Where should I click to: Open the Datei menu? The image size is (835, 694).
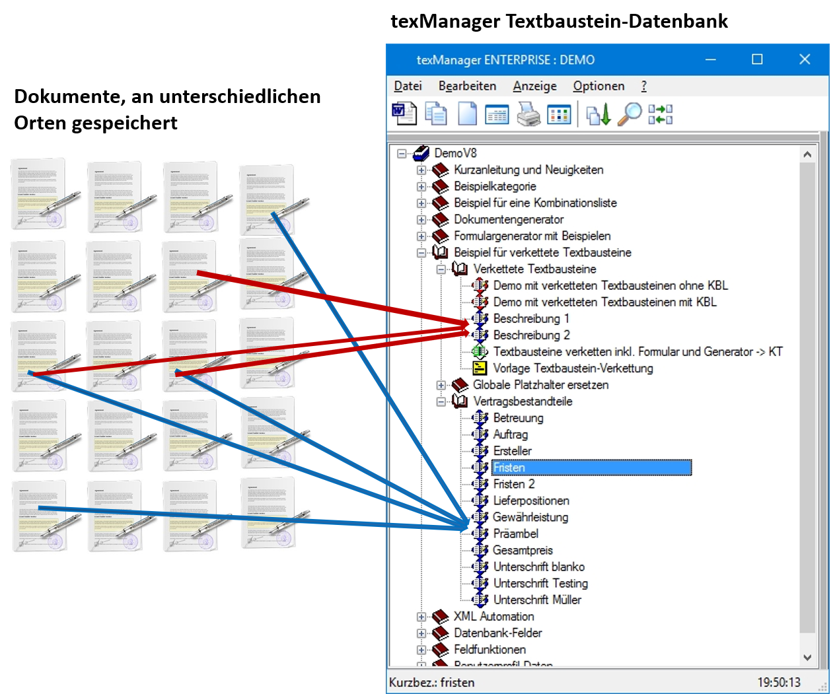point(408,86)
